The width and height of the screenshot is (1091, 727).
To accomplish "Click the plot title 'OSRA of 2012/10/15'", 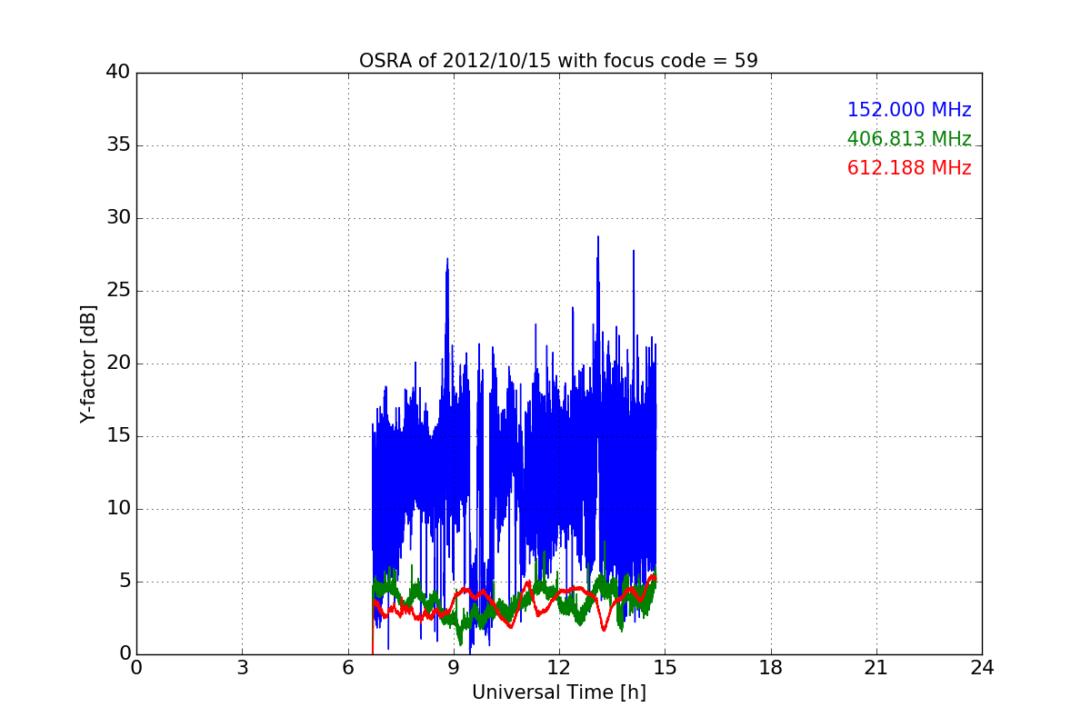I will pos(558,61).
